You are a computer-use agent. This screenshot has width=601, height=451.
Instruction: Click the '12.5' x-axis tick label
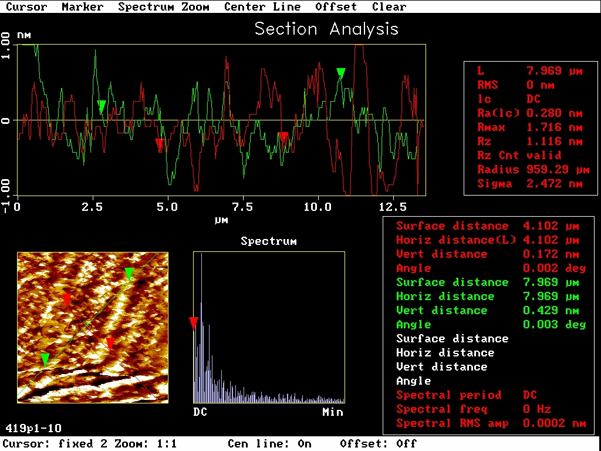(x=392, y=207)
